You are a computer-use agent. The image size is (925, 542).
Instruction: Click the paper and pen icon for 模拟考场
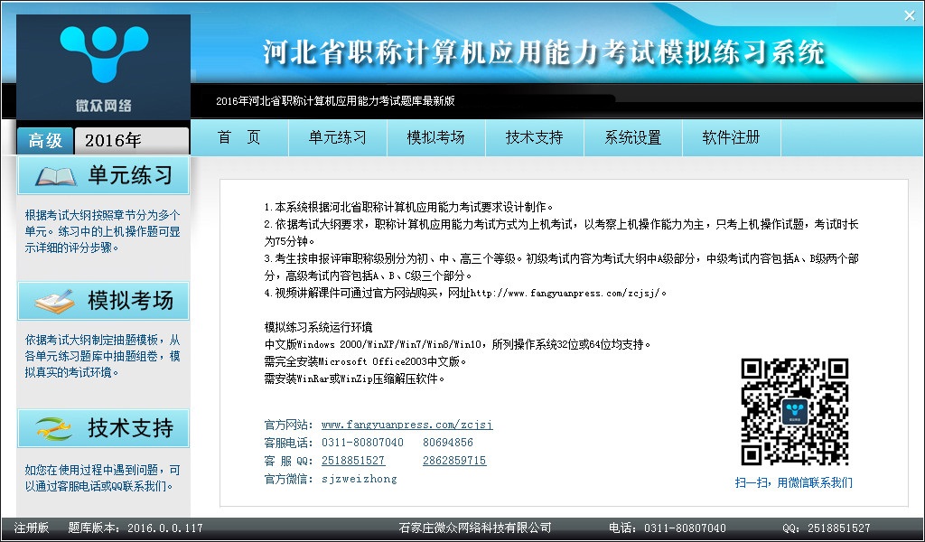(x=54, y=302)
